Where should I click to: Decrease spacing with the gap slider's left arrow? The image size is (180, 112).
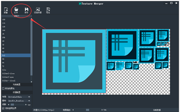(9, 105)
